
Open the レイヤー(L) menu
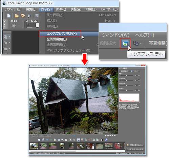point(109,9)
